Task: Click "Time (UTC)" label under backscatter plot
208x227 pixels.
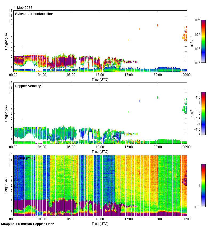Action: pos(100,79)
